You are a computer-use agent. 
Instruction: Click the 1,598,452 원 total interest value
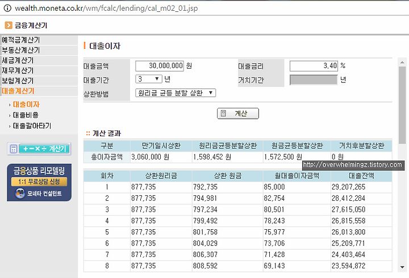212,157
